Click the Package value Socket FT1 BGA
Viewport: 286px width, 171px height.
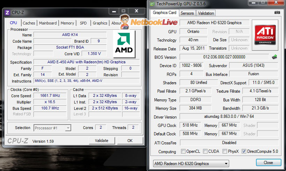pos(70,47)
